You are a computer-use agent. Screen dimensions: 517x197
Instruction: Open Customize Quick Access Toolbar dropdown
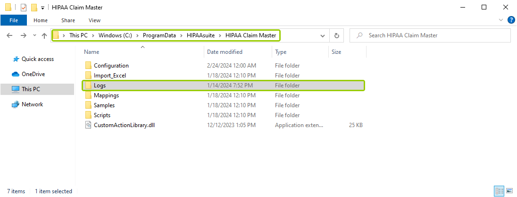pos(42,8)
